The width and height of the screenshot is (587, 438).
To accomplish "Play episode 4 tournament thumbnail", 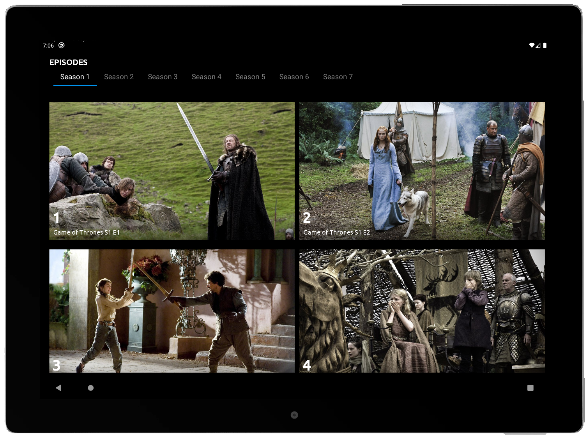I will point(422,311).
